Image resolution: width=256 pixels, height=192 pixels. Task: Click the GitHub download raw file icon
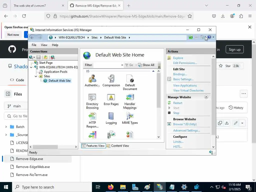point(227,123)
